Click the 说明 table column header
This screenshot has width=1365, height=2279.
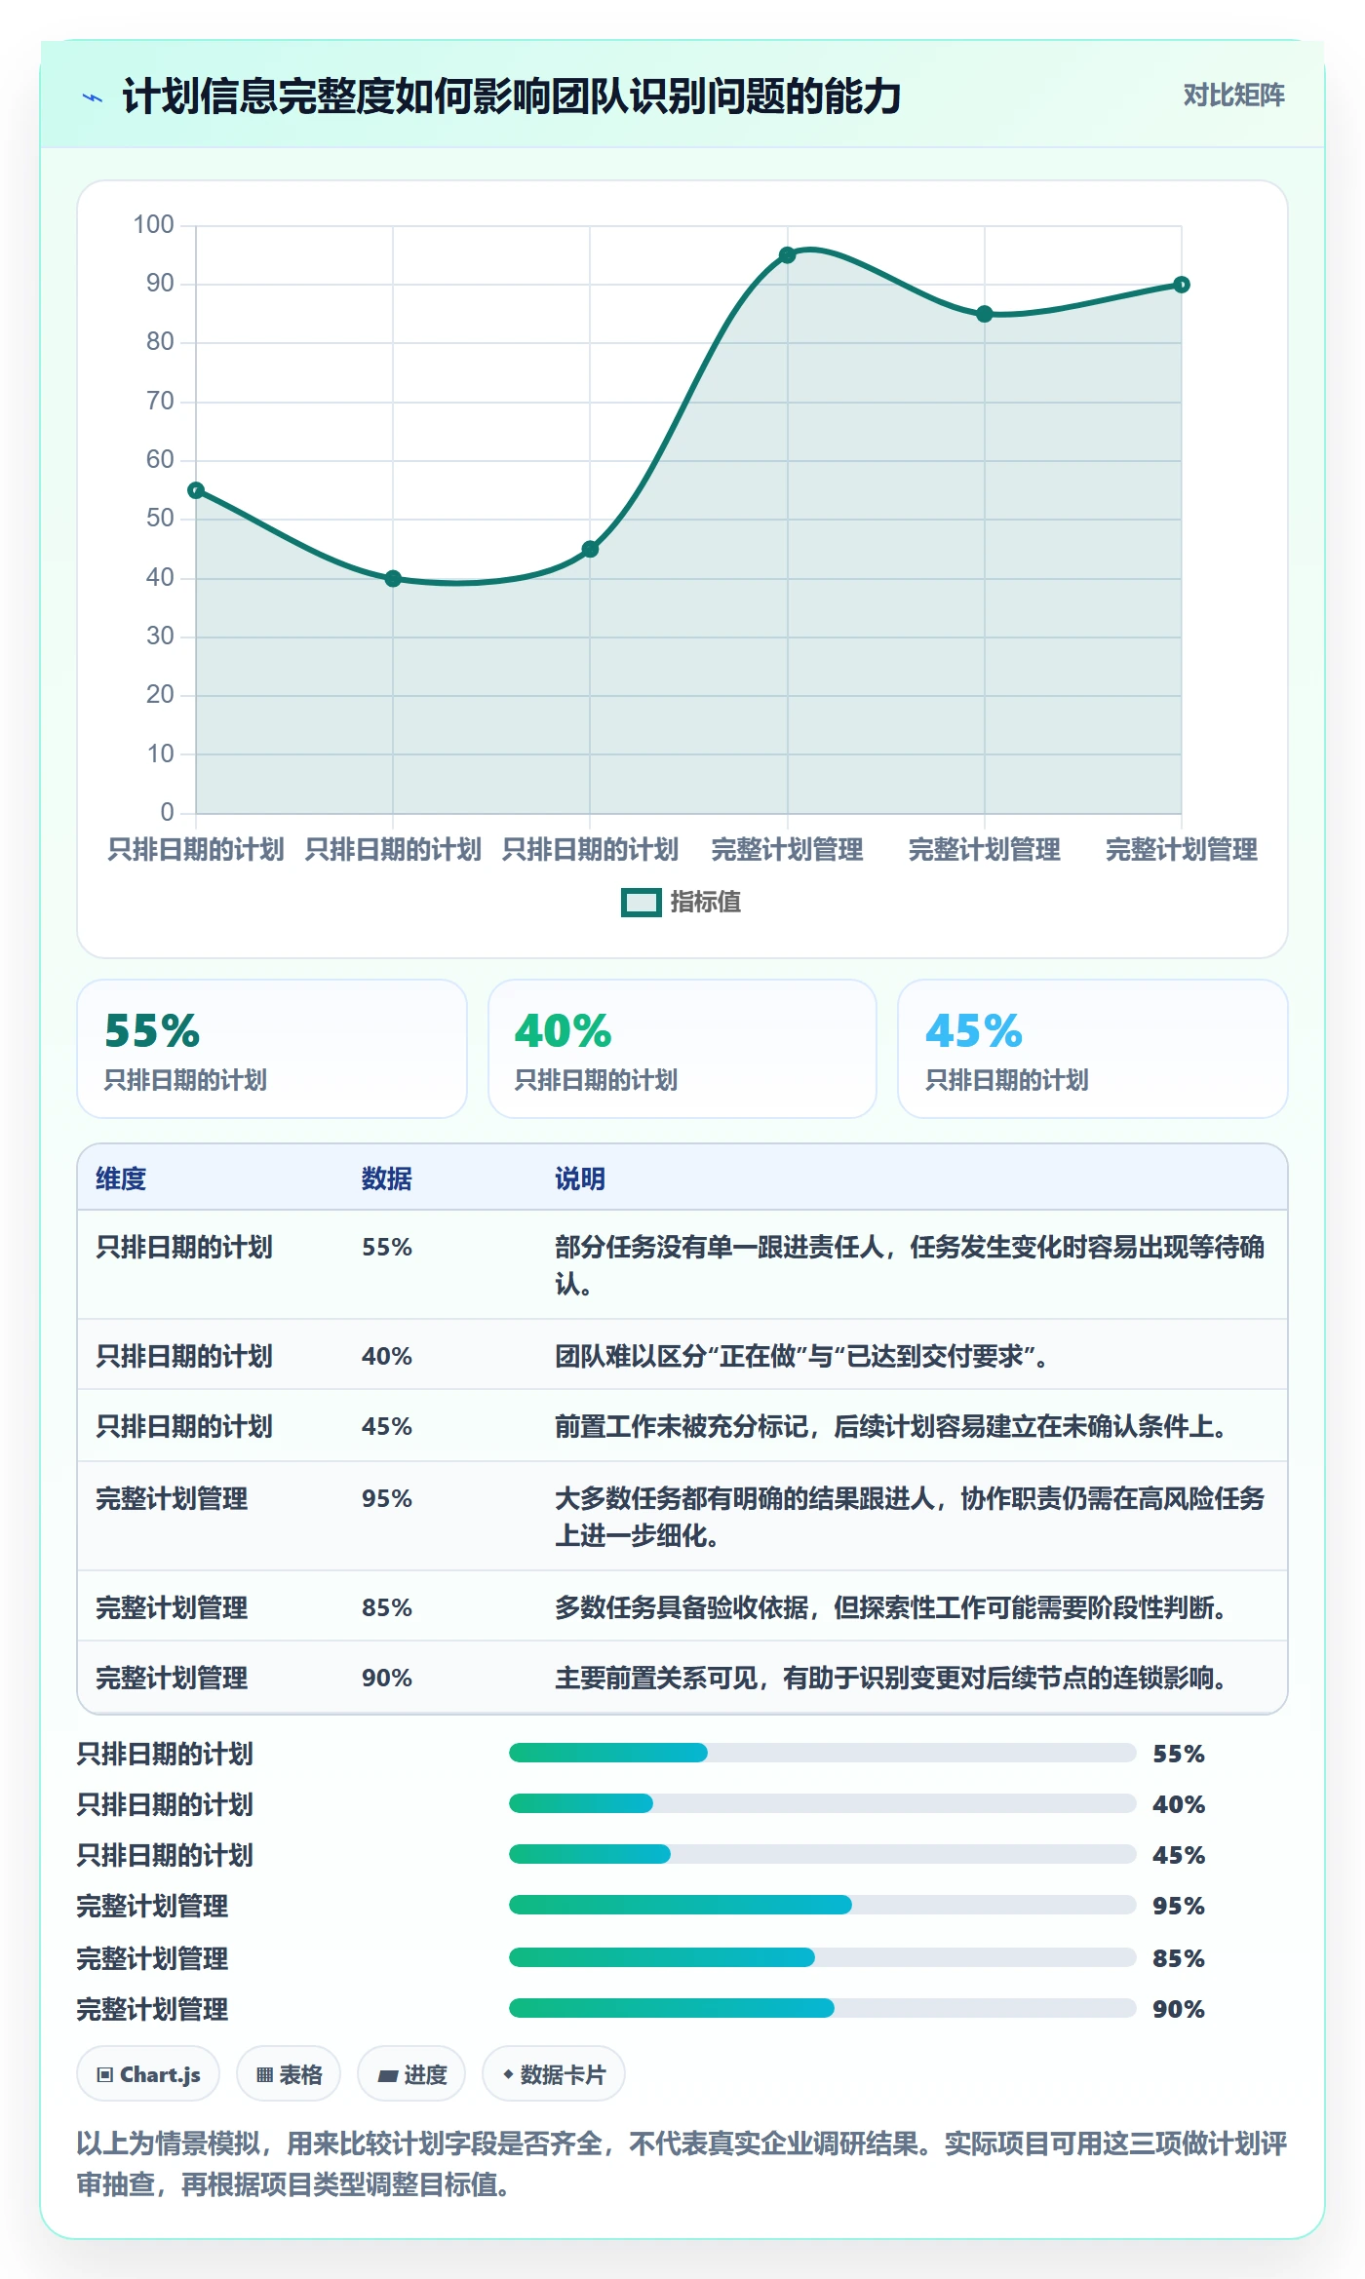click(x=580, y=1178)
